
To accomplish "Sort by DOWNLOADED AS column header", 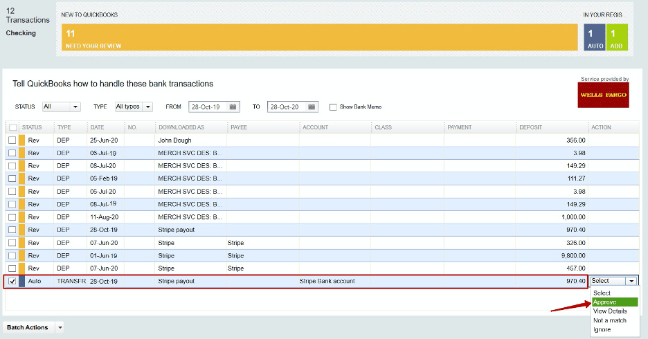I will tap(181, 127).
